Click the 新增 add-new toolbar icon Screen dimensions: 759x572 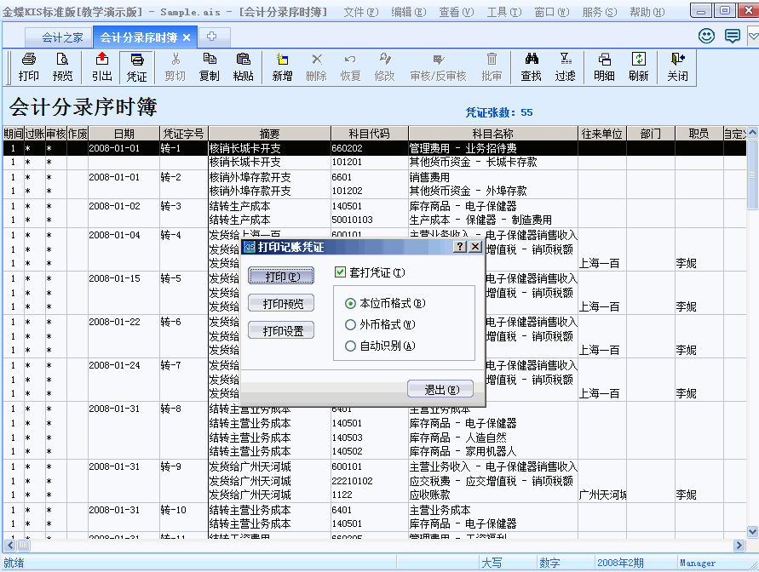click(x=282, y=67)
